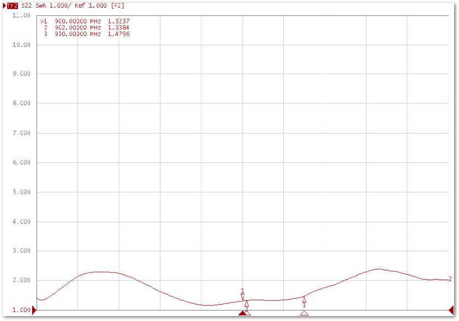Select marker 3 readout row 930 MHz

85,34
